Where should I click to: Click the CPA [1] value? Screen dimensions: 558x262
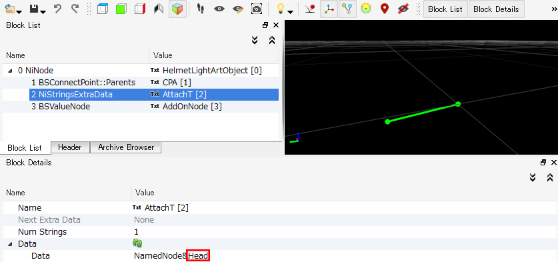(x=177, y=83)
